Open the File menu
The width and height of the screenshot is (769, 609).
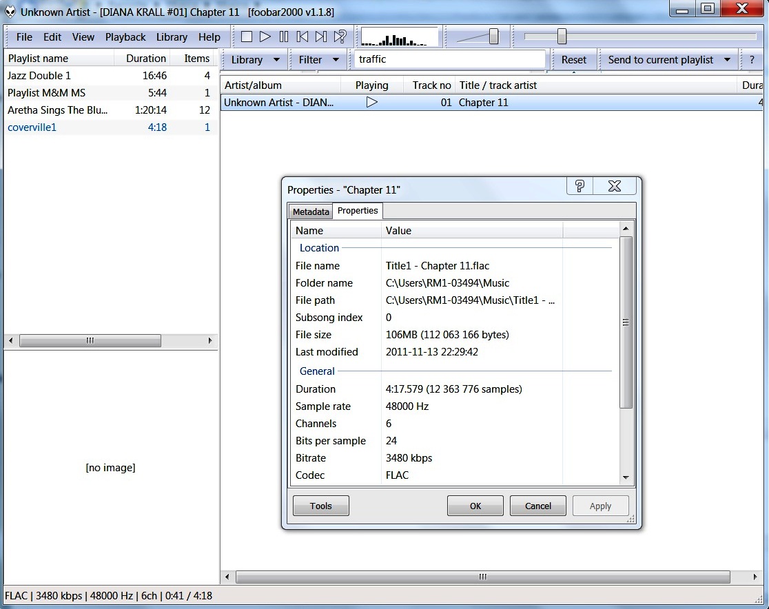(24, 37)
